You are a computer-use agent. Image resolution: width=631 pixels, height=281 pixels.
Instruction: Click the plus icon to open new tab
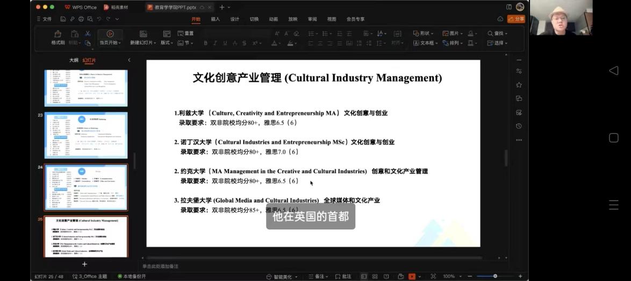pyautogui.click(x=222, y=7)
